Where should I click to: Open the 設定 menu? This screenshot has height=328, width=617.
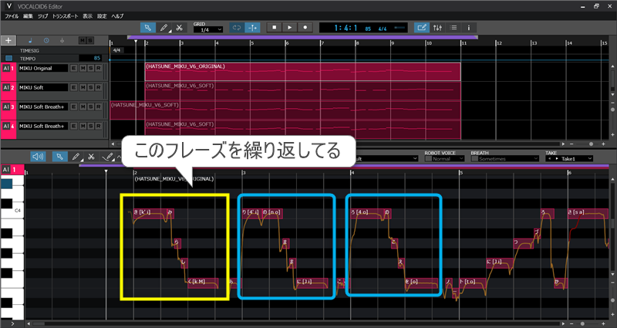tap(102, 16)
